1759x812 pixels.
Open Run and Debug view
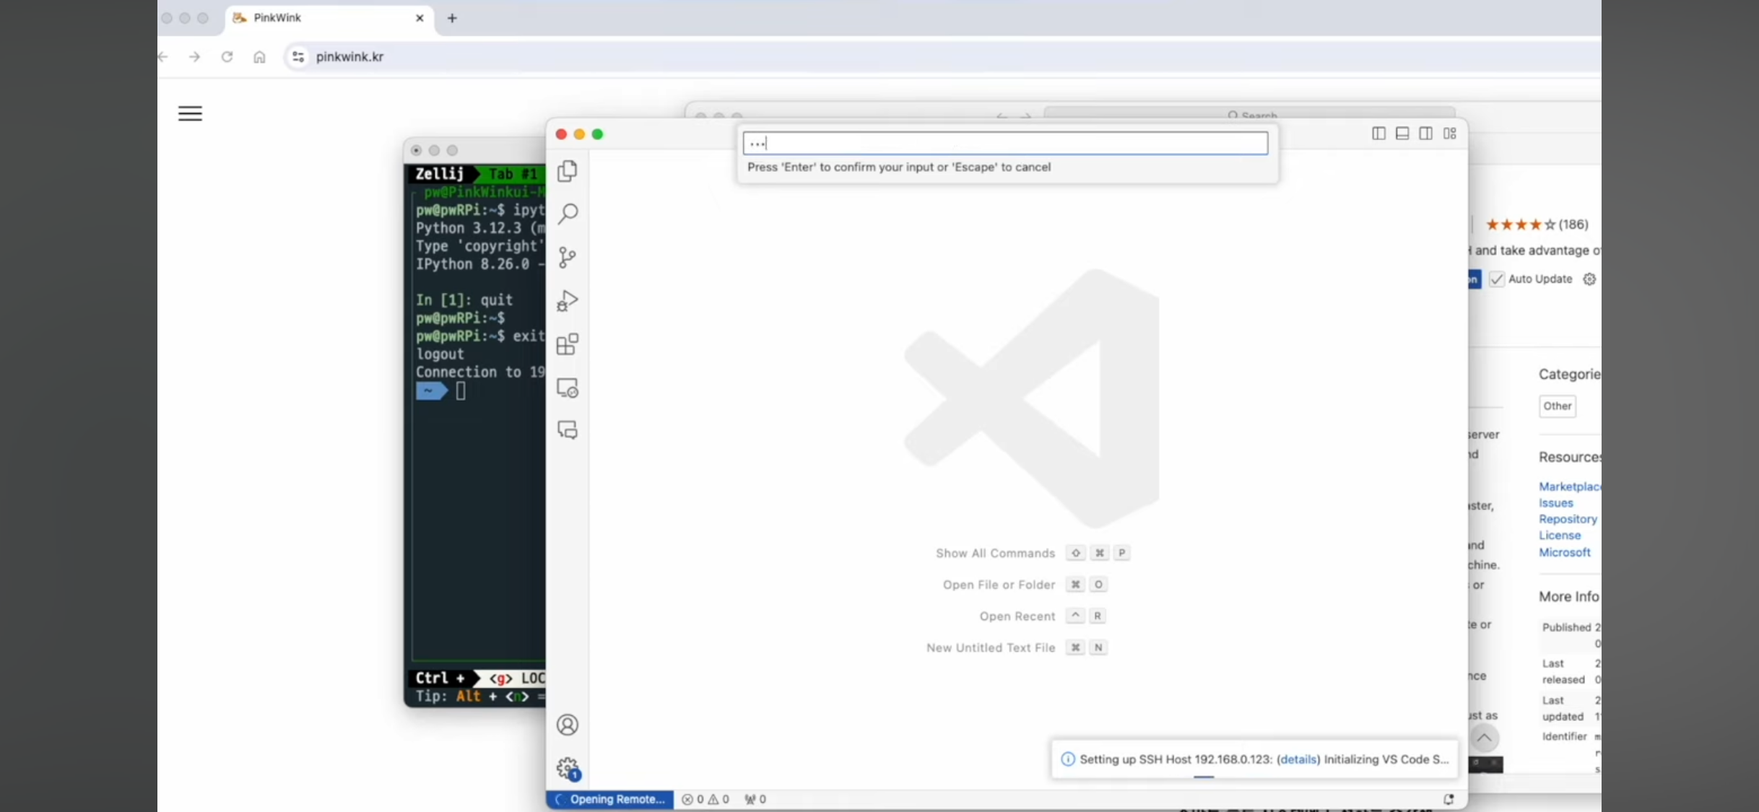(x=568, y=300)
